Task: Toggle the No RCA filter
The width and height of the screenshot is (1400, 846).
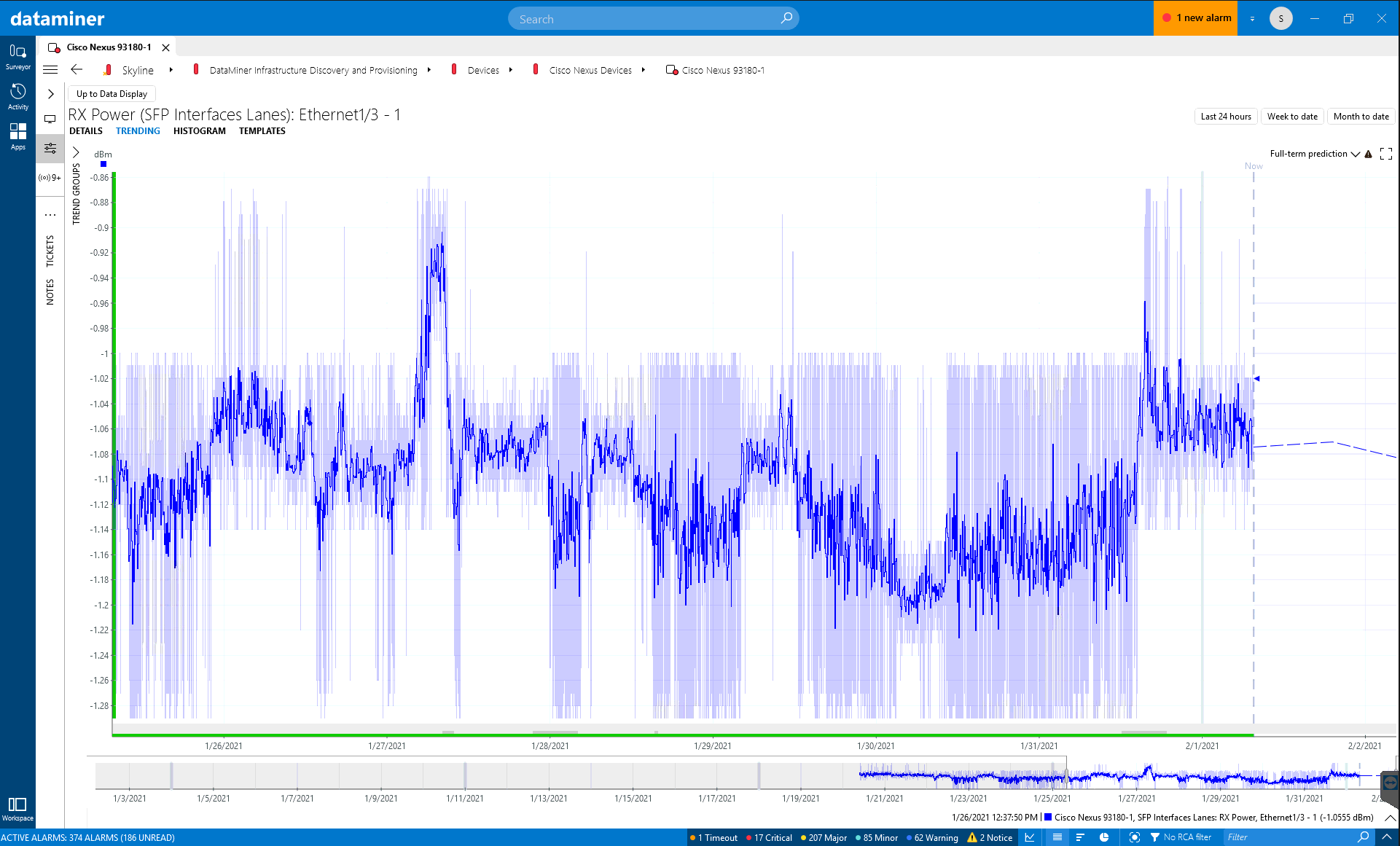Action: pos(1181,837)
